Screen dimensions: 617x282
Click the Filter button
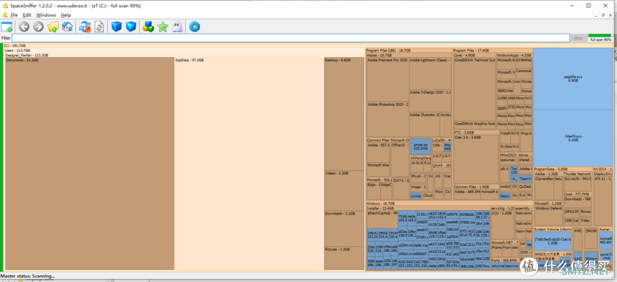pyautogui.click(x=578, y=38)
